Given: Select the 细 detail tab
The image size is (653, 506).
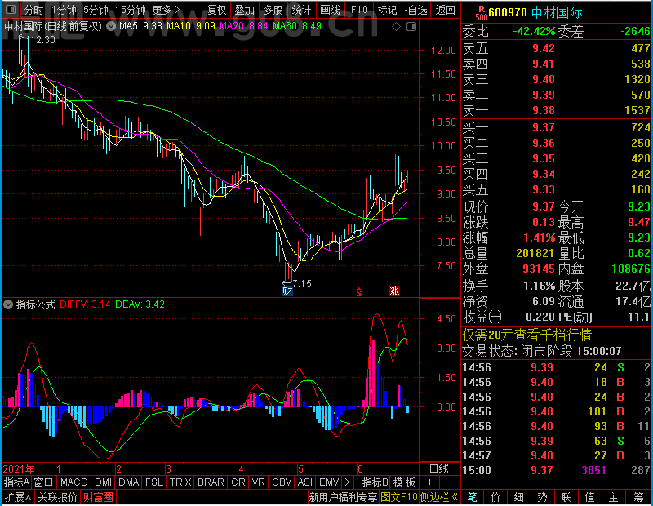Looking at the screenshot, I should point(518,497).
